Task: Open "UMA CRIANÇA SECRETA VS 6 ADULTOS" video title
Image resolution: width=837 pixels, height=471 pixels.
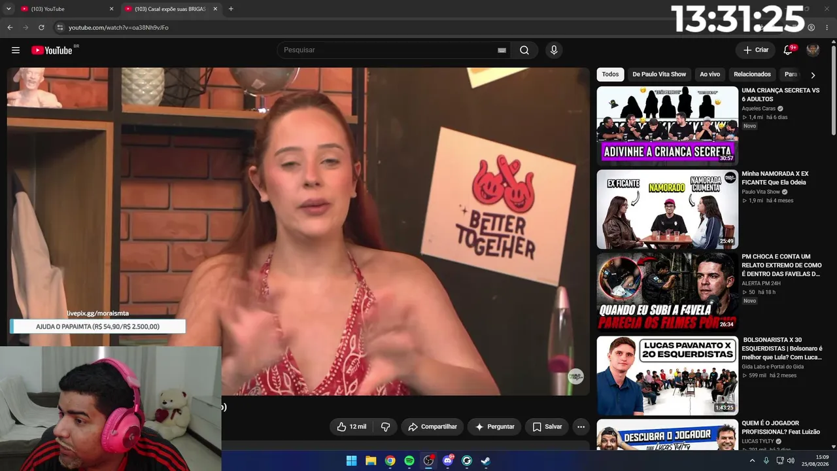Action: [781, 95]
